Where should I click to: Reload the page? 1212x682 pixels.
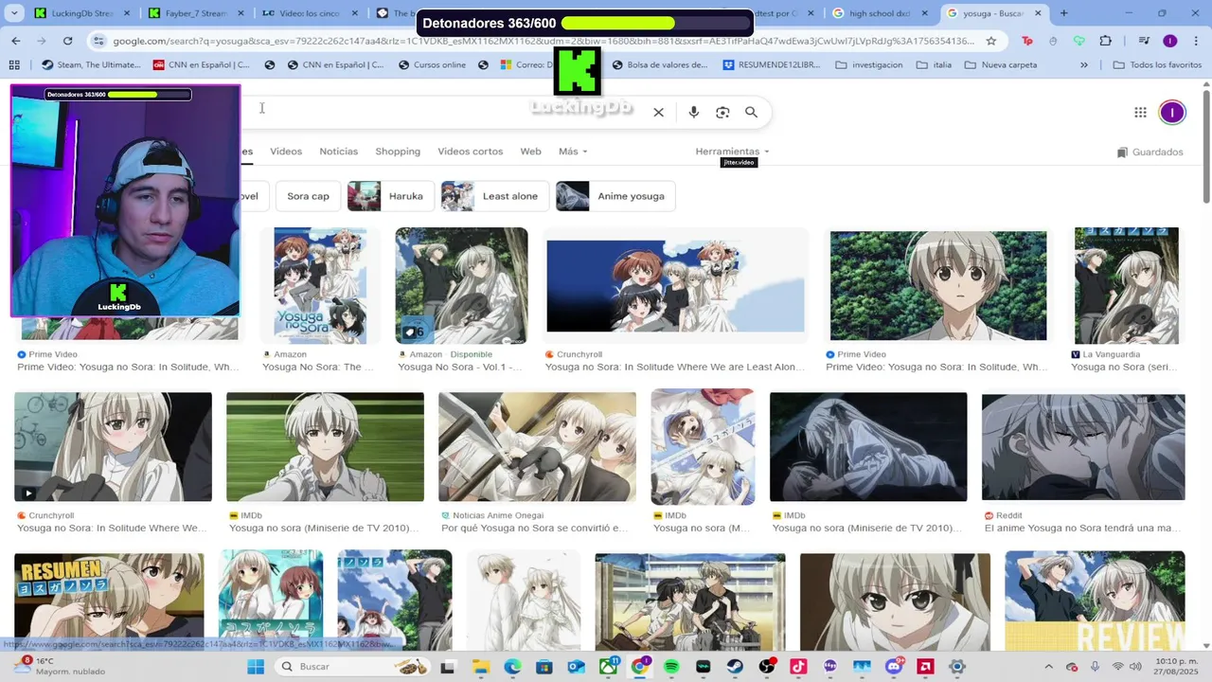(x=67, y=41)
